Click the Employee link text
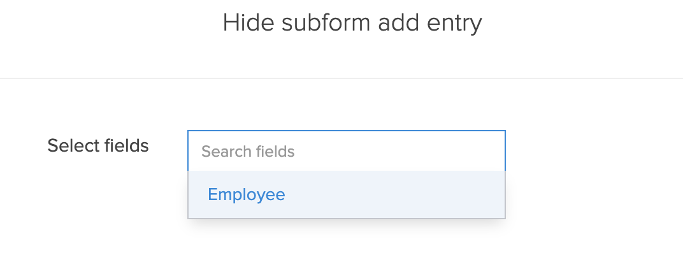The image size is (683, 260). coord(247,194)
